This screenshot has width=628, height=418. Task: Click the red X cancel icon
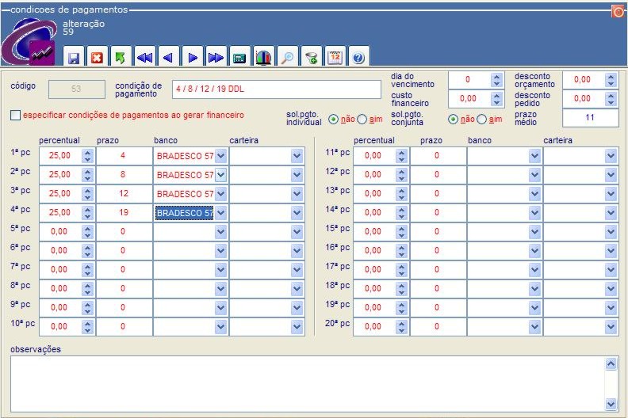point(97,57)
